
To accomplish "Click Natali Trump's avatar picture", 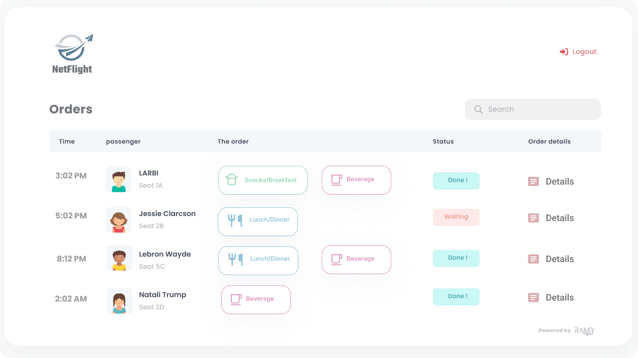I will 119,301.
